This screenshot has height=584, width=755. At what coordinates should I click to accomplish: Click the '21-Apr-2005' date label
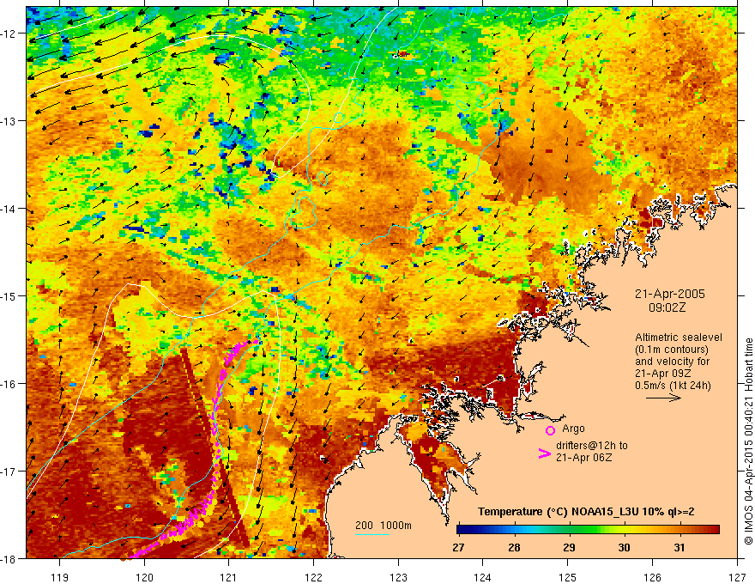[x=670, y=294]
